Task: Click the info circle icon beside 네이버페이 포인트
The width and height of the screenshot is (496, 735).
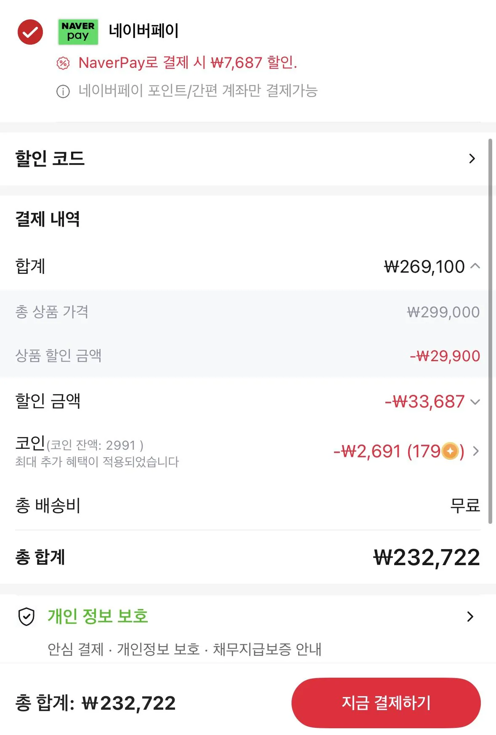Action: [63, 91]
